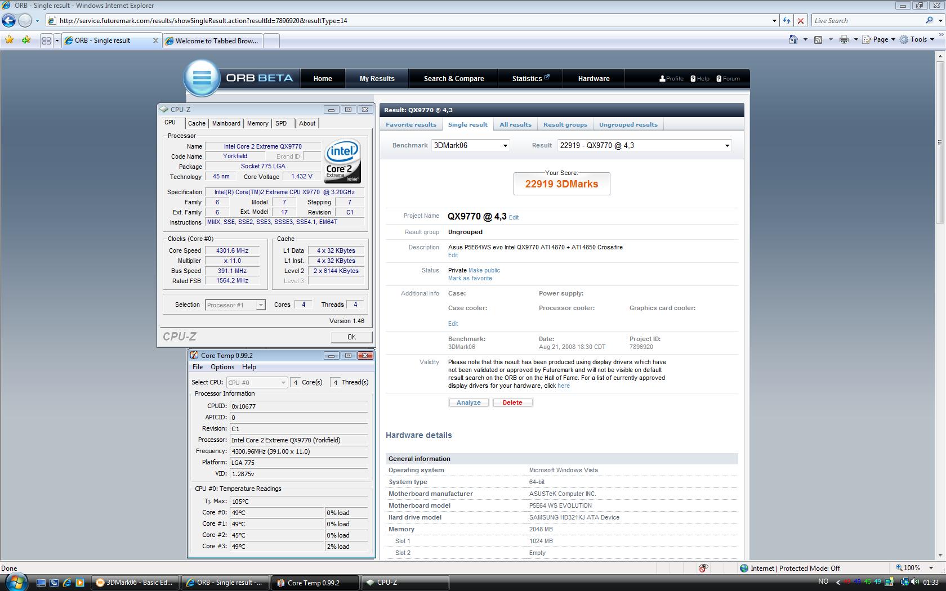Viewport: 946px width, 591px height.
Task: Click the Print icon in command bar
Action: [x=844, y=39]
